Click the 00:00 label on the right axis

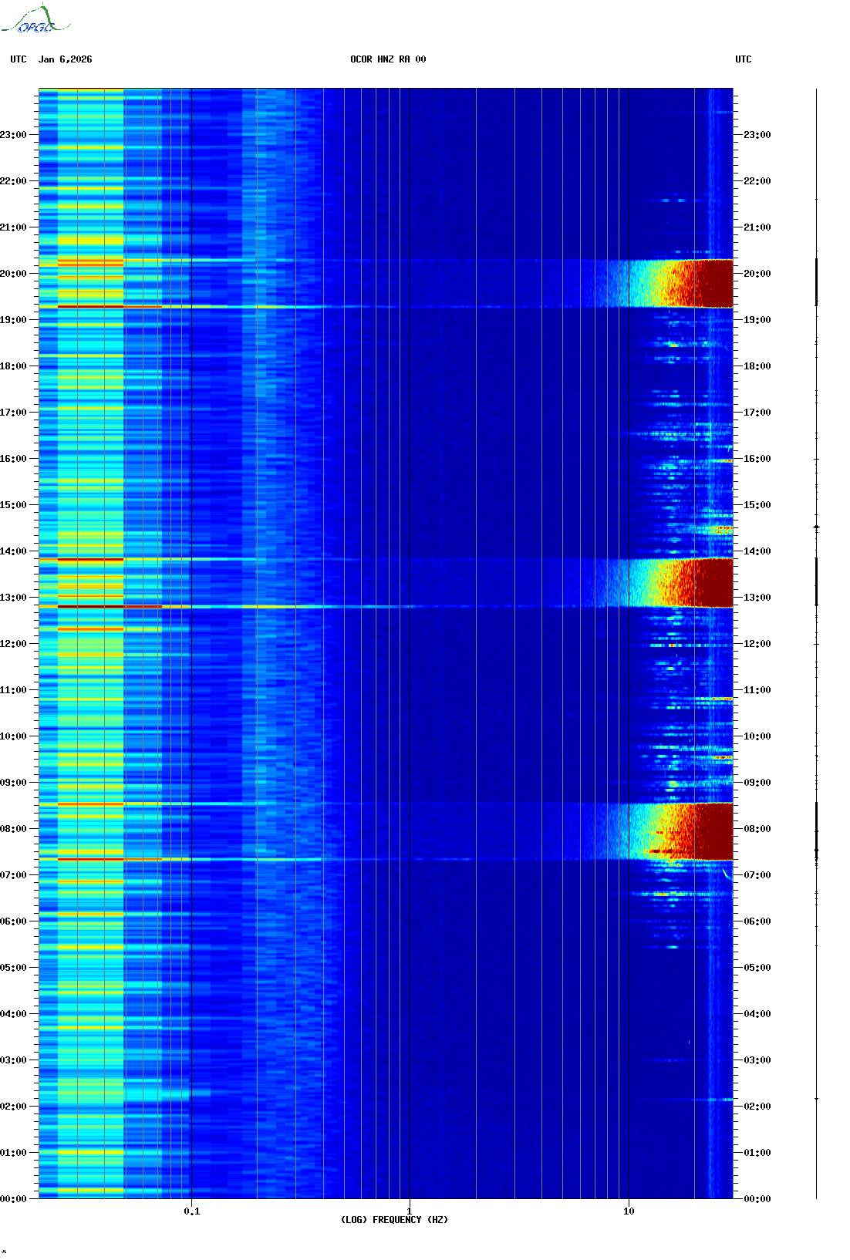click(757, 1199)
